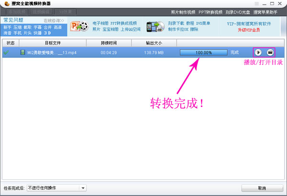Open 狸窝苹果助手 in top menu

point(265,12)
